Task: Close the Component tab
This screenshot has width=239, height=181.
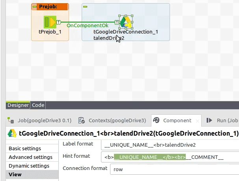Action: [x=198, y=121]
